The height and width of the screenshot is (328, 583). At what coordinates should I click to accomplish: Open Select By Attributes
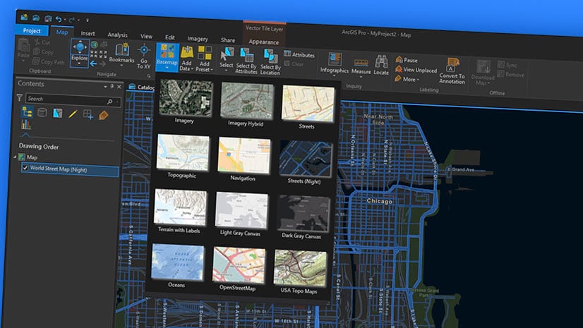point(246,61)
